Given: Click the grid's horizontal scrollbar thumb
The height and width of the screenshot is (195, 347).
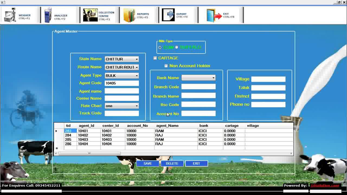Looking at the screenshot, I should coord(89,153).
